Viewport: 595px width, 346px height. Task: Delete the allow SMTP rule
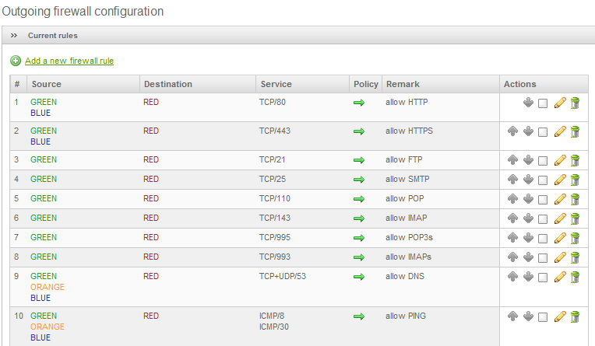576,180
